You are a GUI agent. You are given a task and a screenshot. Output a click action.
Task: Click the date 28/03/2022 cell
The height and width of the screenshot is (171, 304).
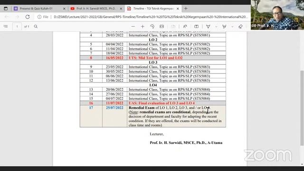114,35
